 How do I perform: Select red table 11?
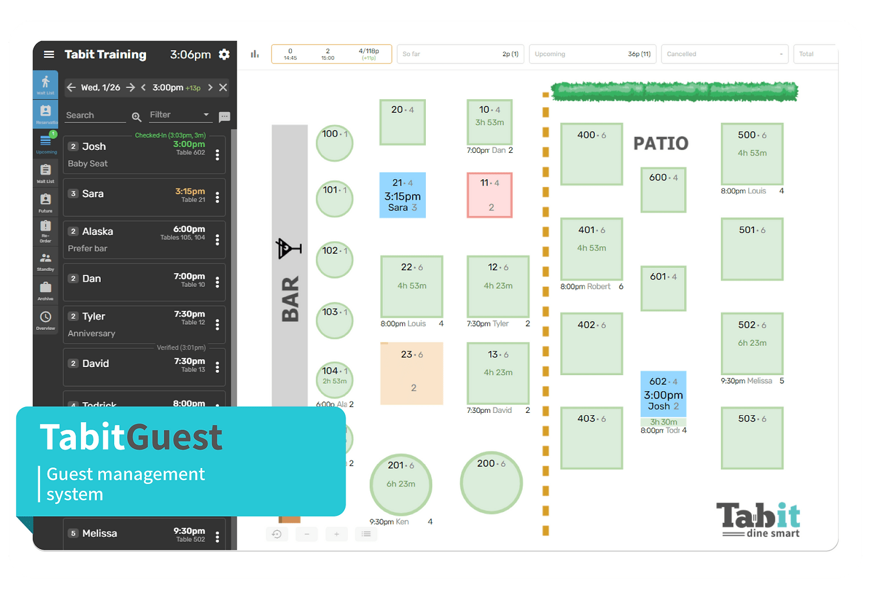490,195
